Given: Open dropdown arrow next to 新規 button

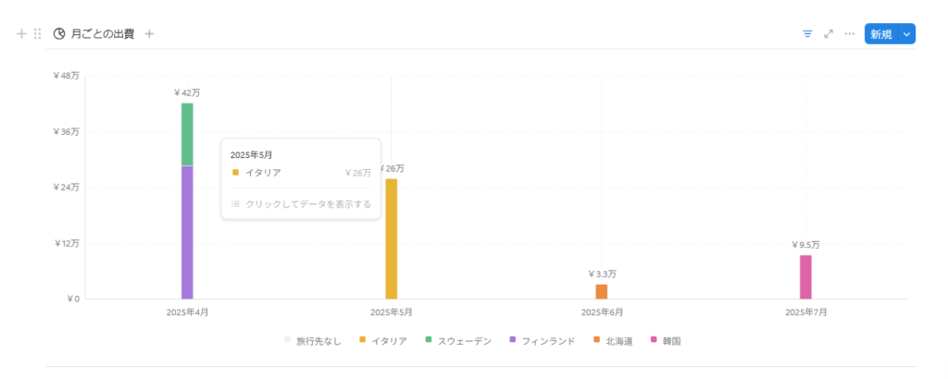Looking at the screenshot, I should pos(906,34).
